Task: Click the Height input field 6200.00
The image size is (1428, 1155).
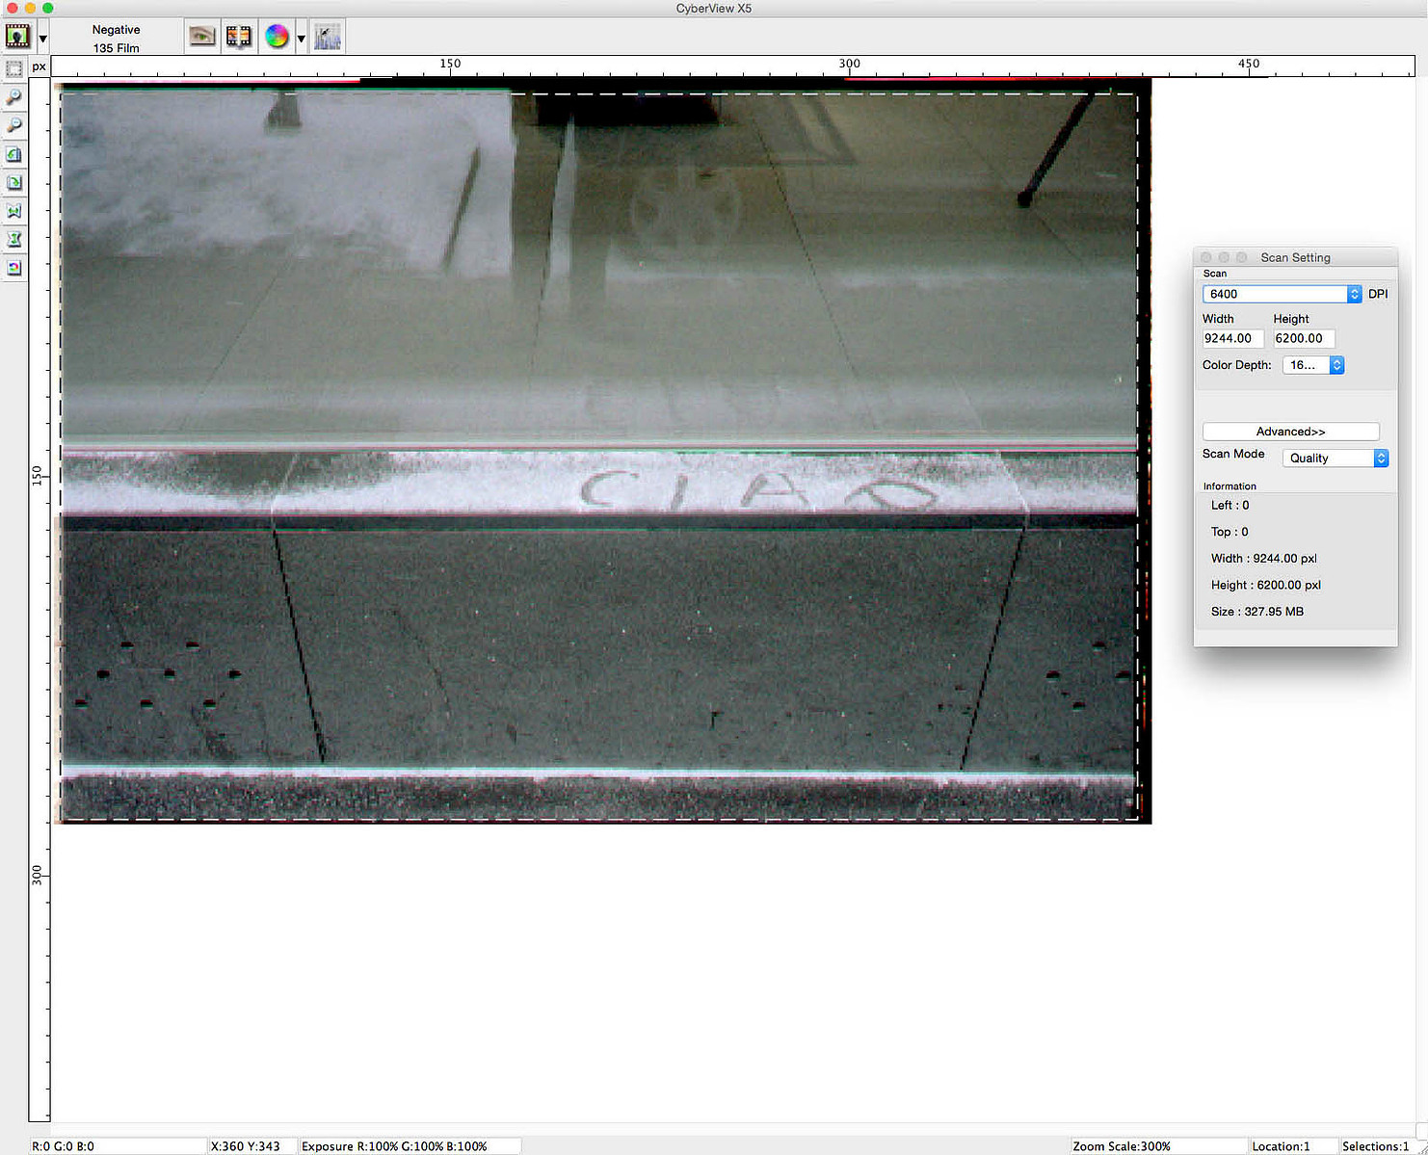Action: pyautogui.click(x=1304, y=338)
